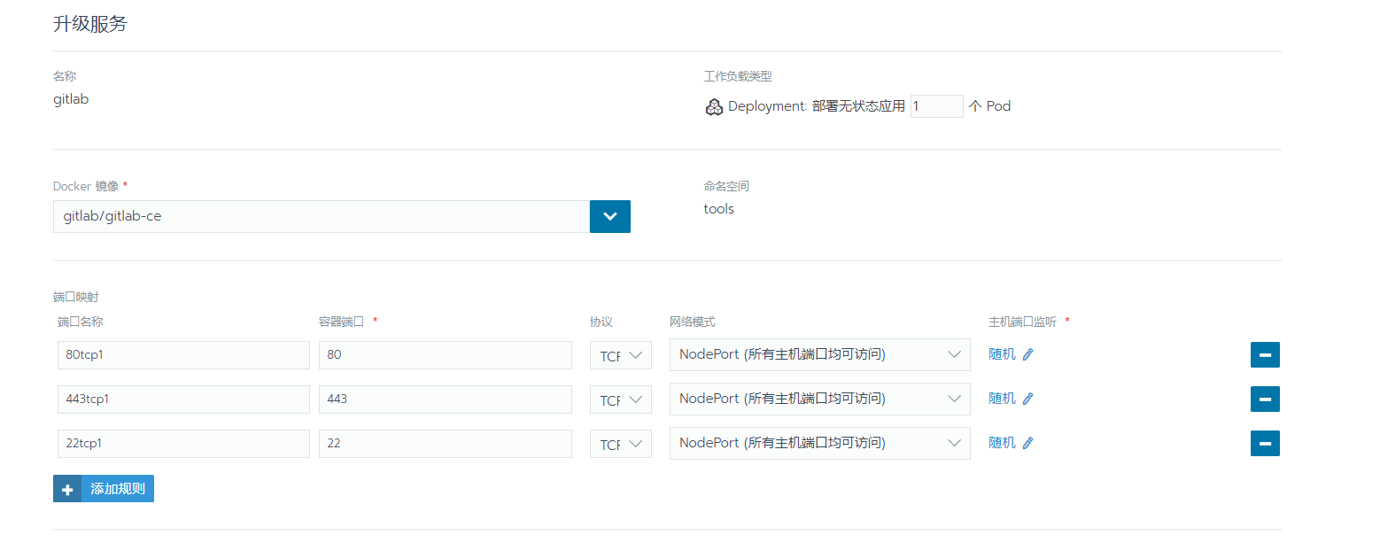
Task: Open the Docker image dropdown arrow button
Action: tap(609, 216)
